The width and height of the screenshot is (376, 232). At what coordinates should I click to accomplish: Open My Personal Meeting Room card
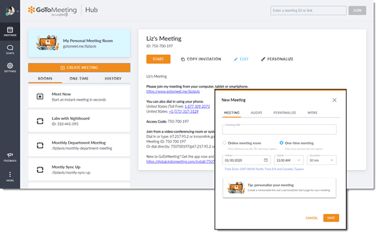[x=79, y=43]
